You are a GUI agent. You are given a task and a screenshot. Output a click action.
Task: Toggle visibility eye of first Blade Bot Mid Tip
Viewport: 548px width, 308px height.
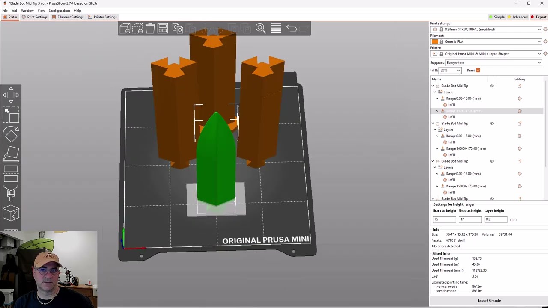(491, 86)
